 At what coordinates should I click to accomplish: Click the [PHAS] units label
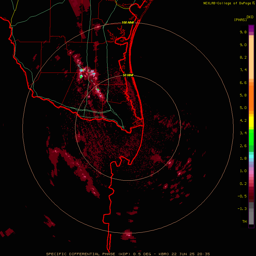point(240,20)
